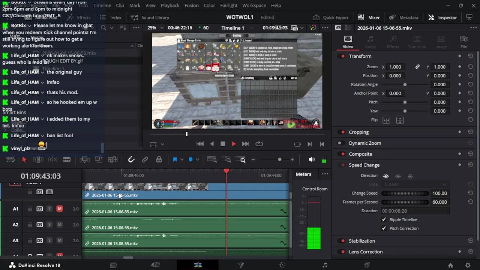This screenshot has height=270, width=480.
Task: Open the Fairlight menu
Action: [229, 6]
